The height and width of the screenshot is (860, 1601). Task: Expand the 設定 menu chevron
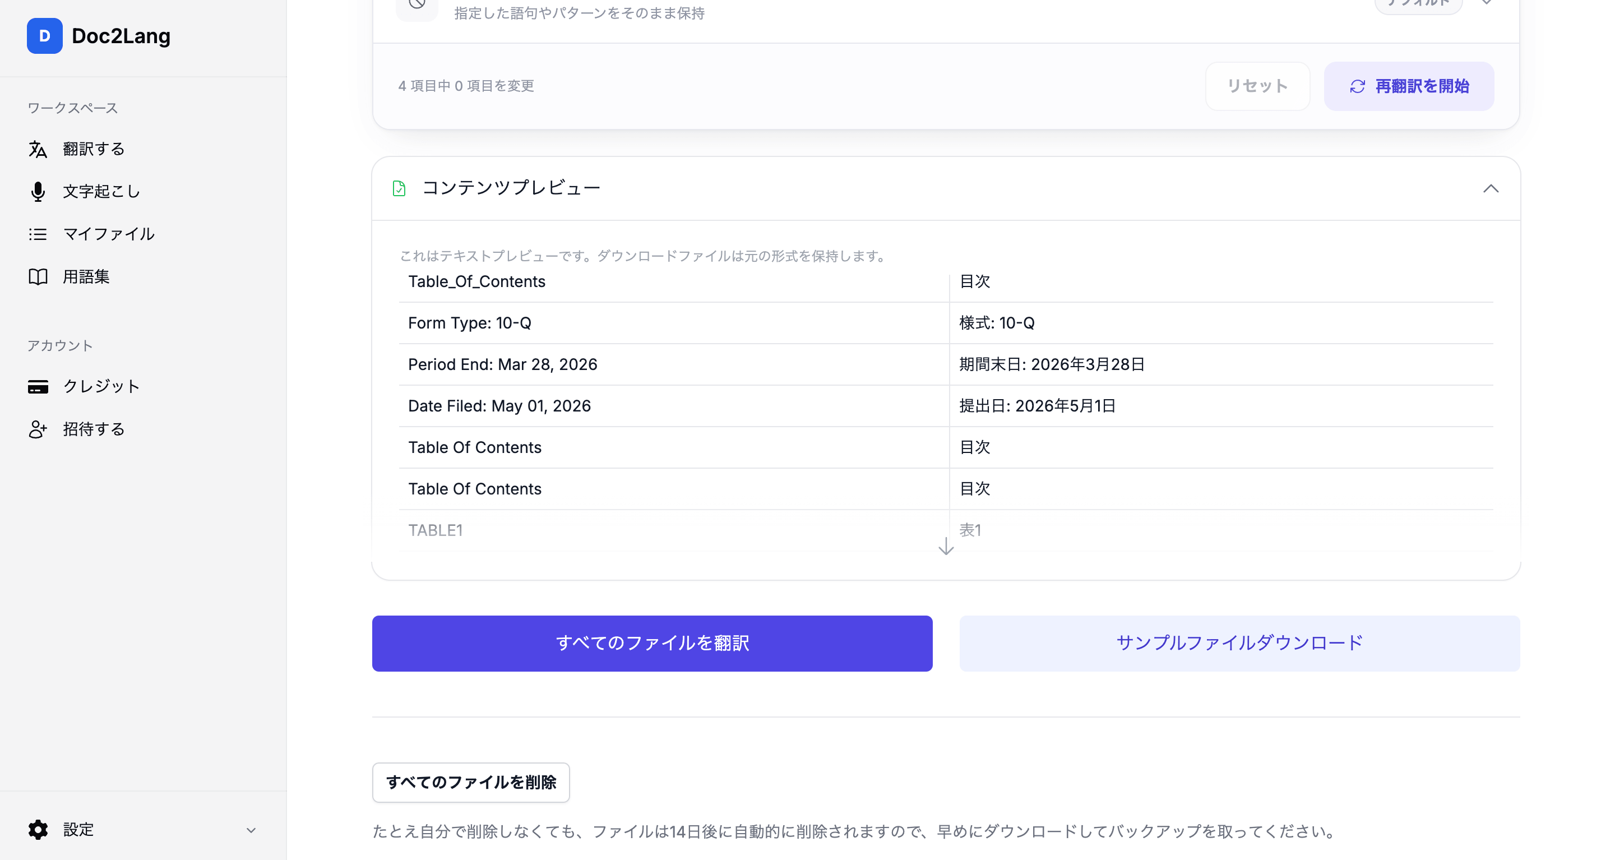251,830
